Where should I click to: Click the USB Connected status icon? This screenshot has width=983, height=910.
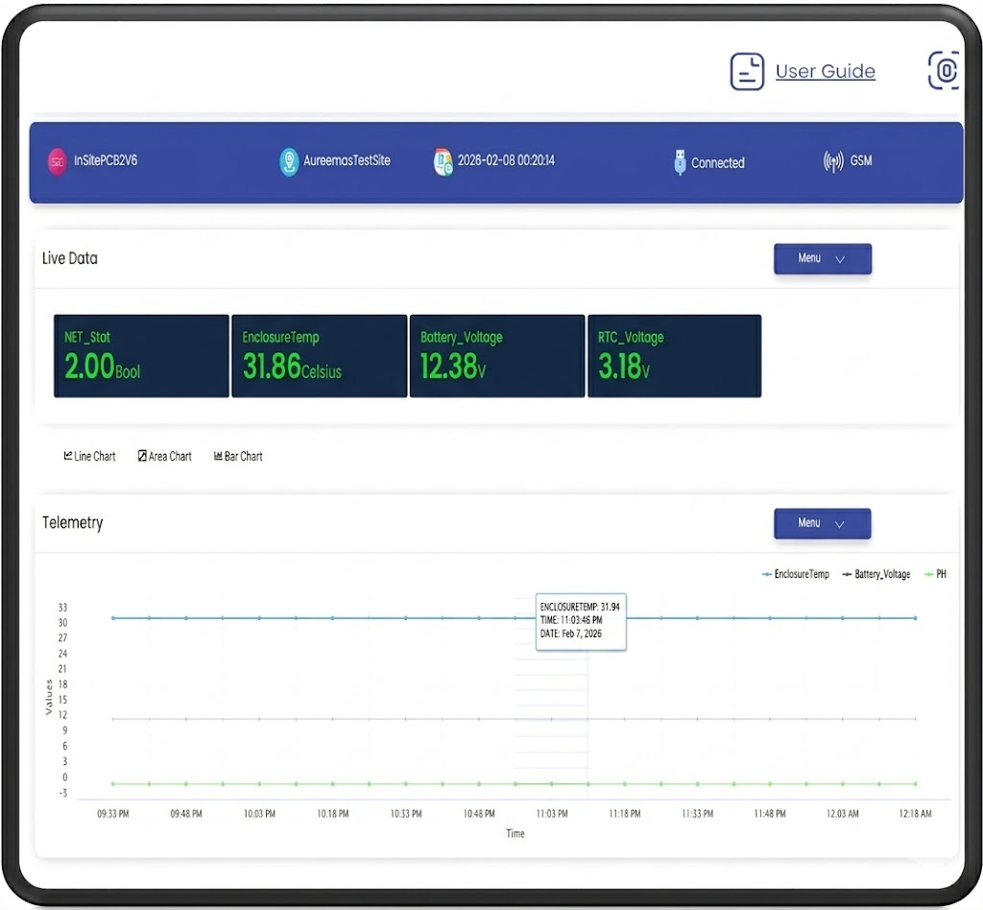(680, 162)
